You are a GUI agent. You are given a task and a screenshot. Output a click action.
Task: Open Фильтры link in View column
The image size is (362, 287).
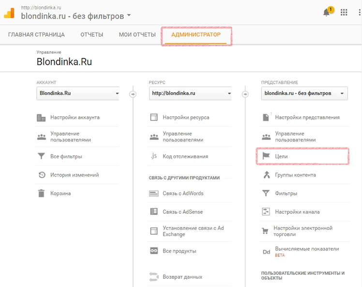coord(286,193)
